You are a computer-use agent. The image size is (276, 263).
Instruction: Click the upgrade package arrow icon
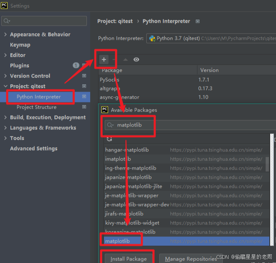pos(126,60)
